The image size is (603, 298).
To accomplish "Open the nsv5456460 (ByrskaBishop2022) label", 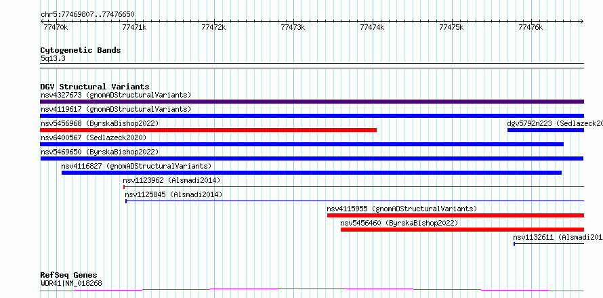I will (x=399, y=223).
